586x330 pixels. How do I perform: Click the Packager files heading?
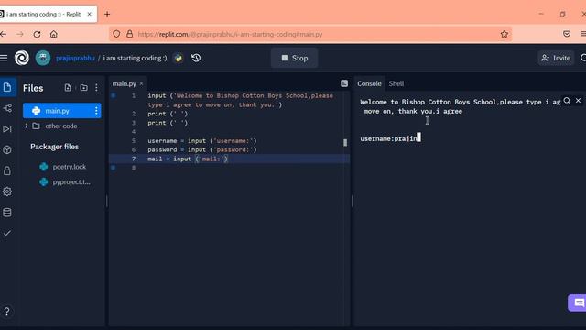point(55,147)
